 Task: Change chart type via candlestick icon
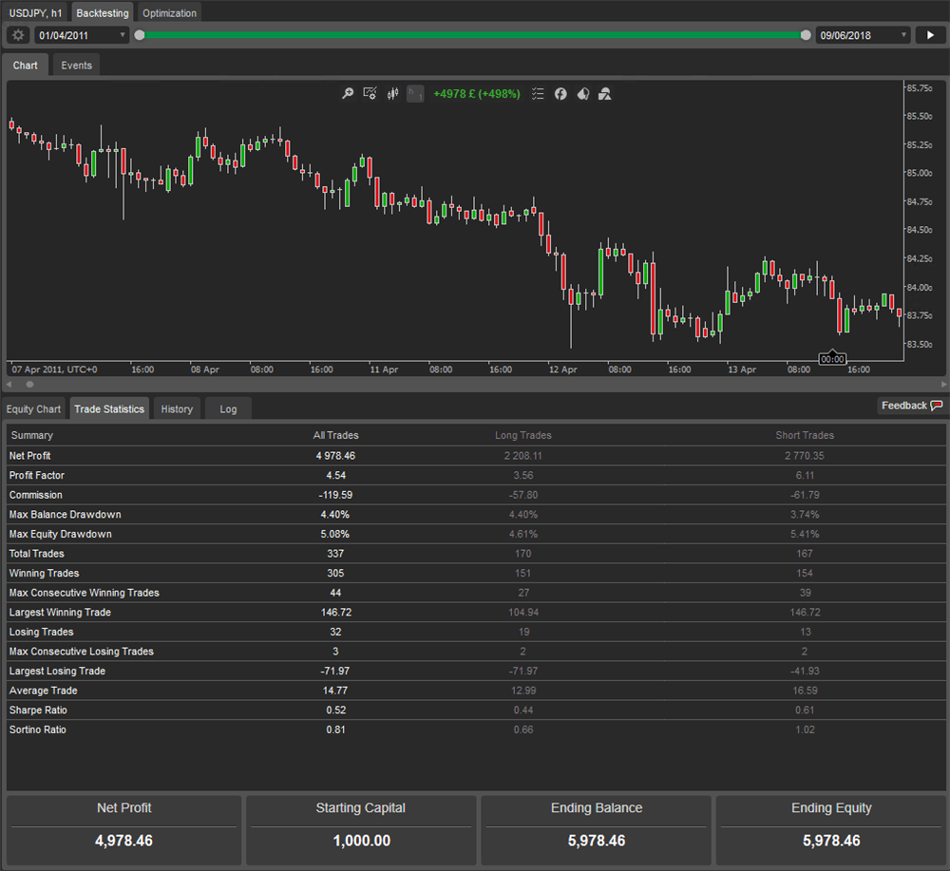pyautogui.click(x=392, y=93)
